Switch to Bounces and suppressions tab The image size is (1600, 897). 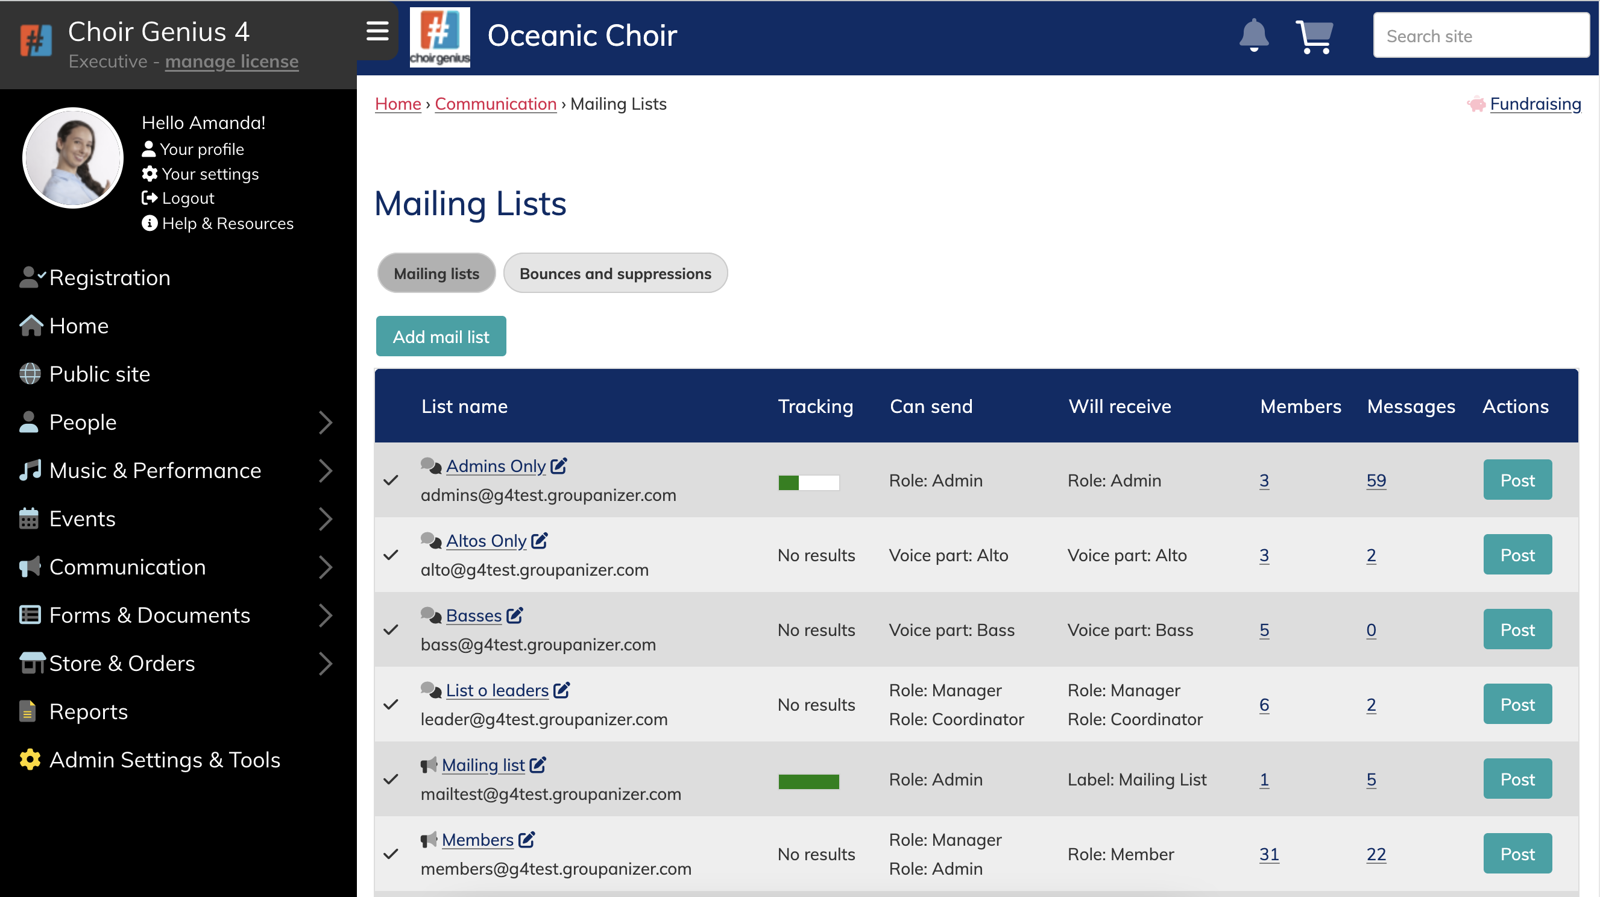tap(615, 273)
